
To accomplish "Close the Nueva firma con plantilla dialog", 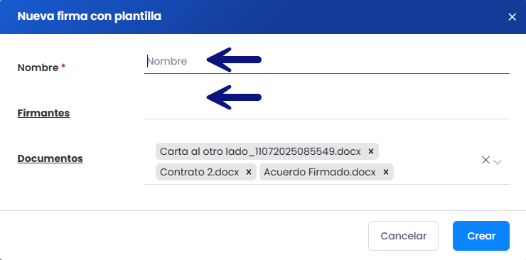I will 512,17.
